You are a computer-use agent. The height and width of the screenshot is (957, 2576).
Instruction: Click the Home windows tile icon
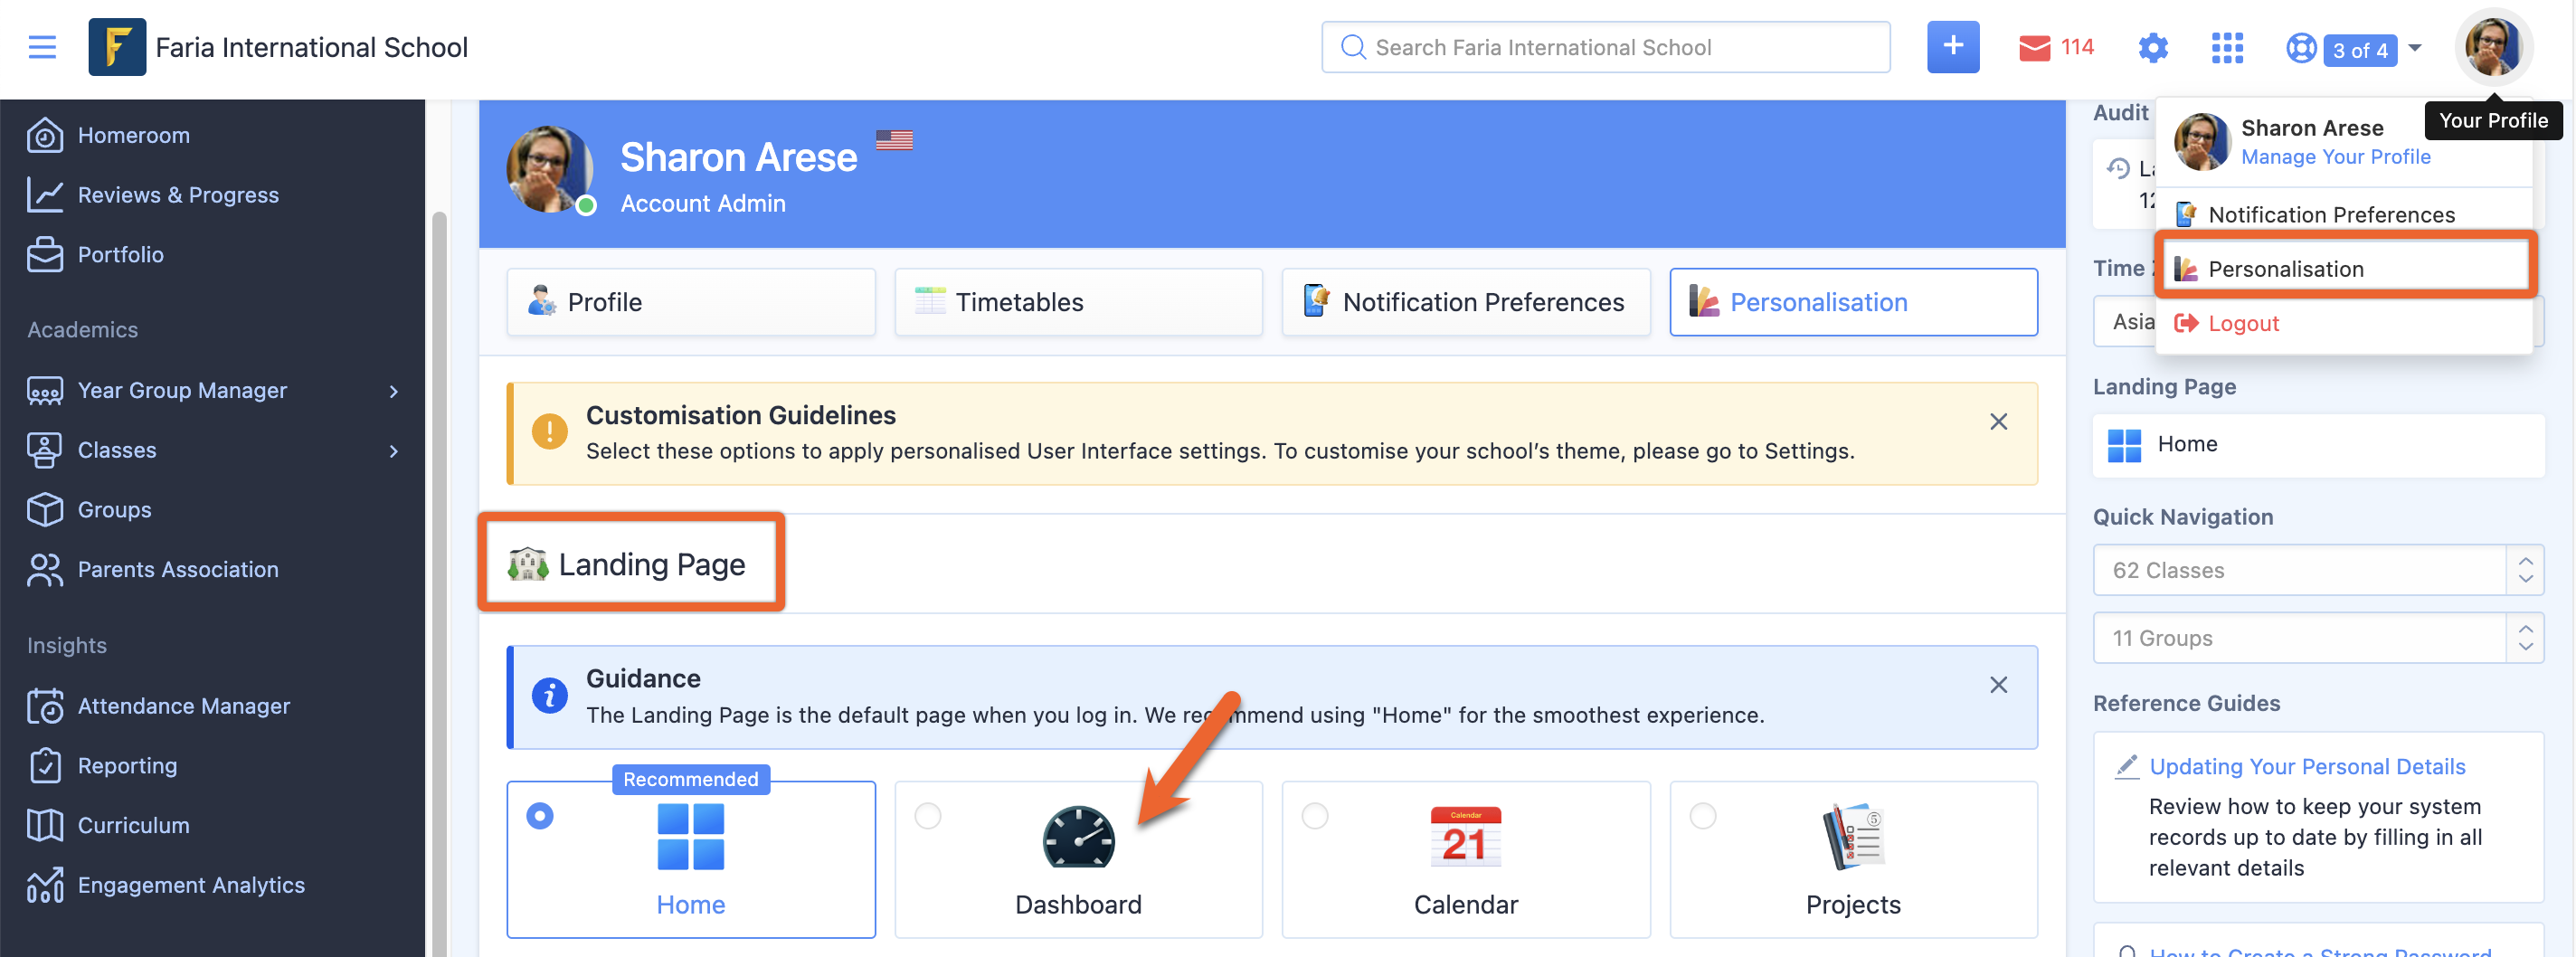coord(690,837)
